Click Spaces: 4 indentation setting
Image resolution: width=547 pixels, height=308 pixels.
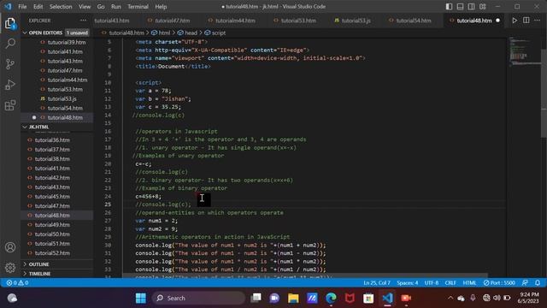[408, 283]
